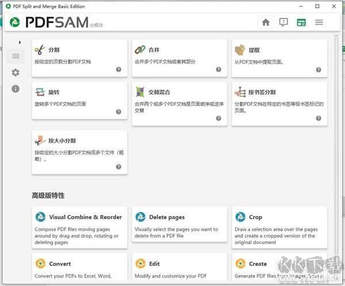The width and height of the screenshot is (345, 286).
Task: Open the 交替混合 module title
Action: 159,92
